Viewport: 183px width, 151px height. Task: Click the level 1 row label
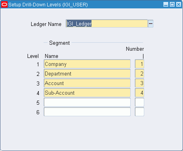(x=38, y=64)
